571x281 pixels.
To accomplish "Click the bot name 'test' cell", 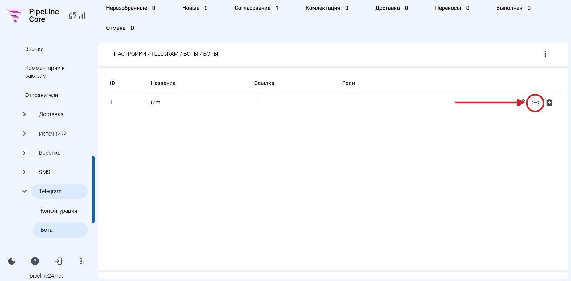I will point(155,103).
